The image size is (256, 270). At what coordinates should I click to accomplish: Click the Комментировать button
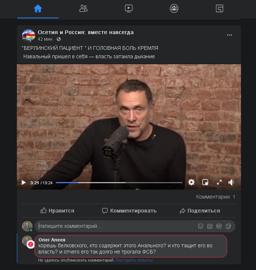[x=129, y=211]
